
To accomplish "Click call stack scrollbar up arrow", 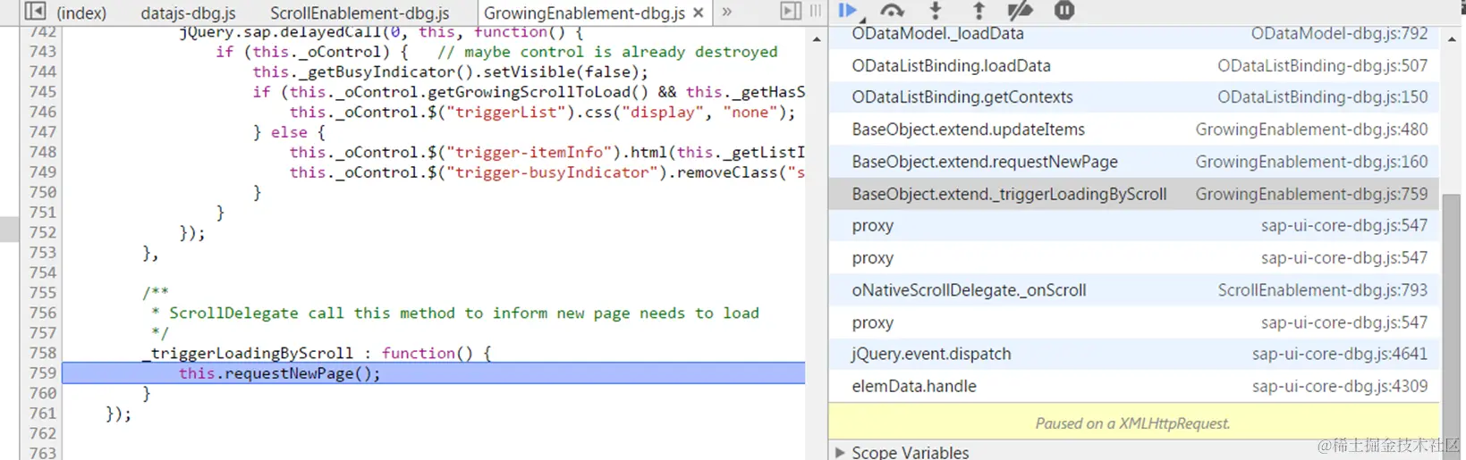I will (x=1452, y=39).
